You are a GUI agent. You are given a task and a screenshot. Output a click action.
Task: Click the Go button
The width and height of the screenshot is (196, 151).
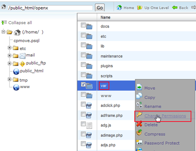(100, 8)
